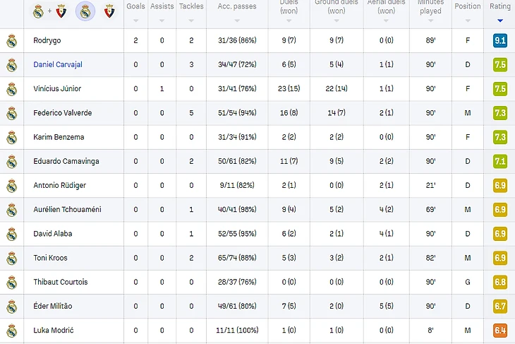Click Rodrygo's blue 9.1 rating badge
Viewport: 515px width, 344px height.
click(x=500, y=40)
